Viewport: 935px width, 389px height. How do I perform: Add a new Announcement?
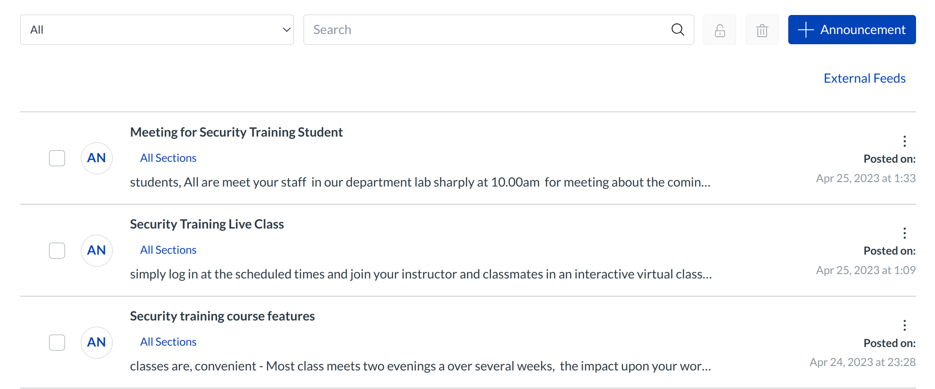851,30
